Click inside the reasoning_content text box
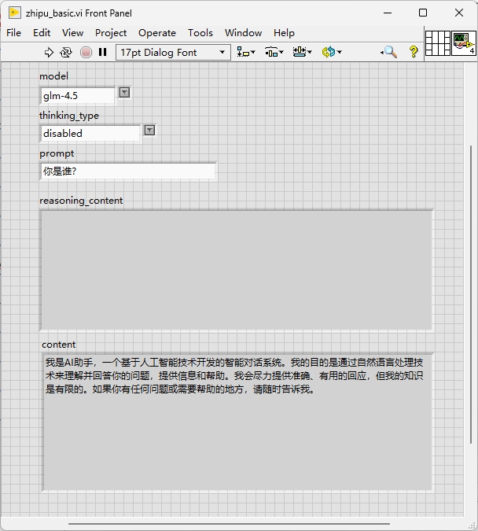This screenshot has height=531, width=478. tap(236, 269)
